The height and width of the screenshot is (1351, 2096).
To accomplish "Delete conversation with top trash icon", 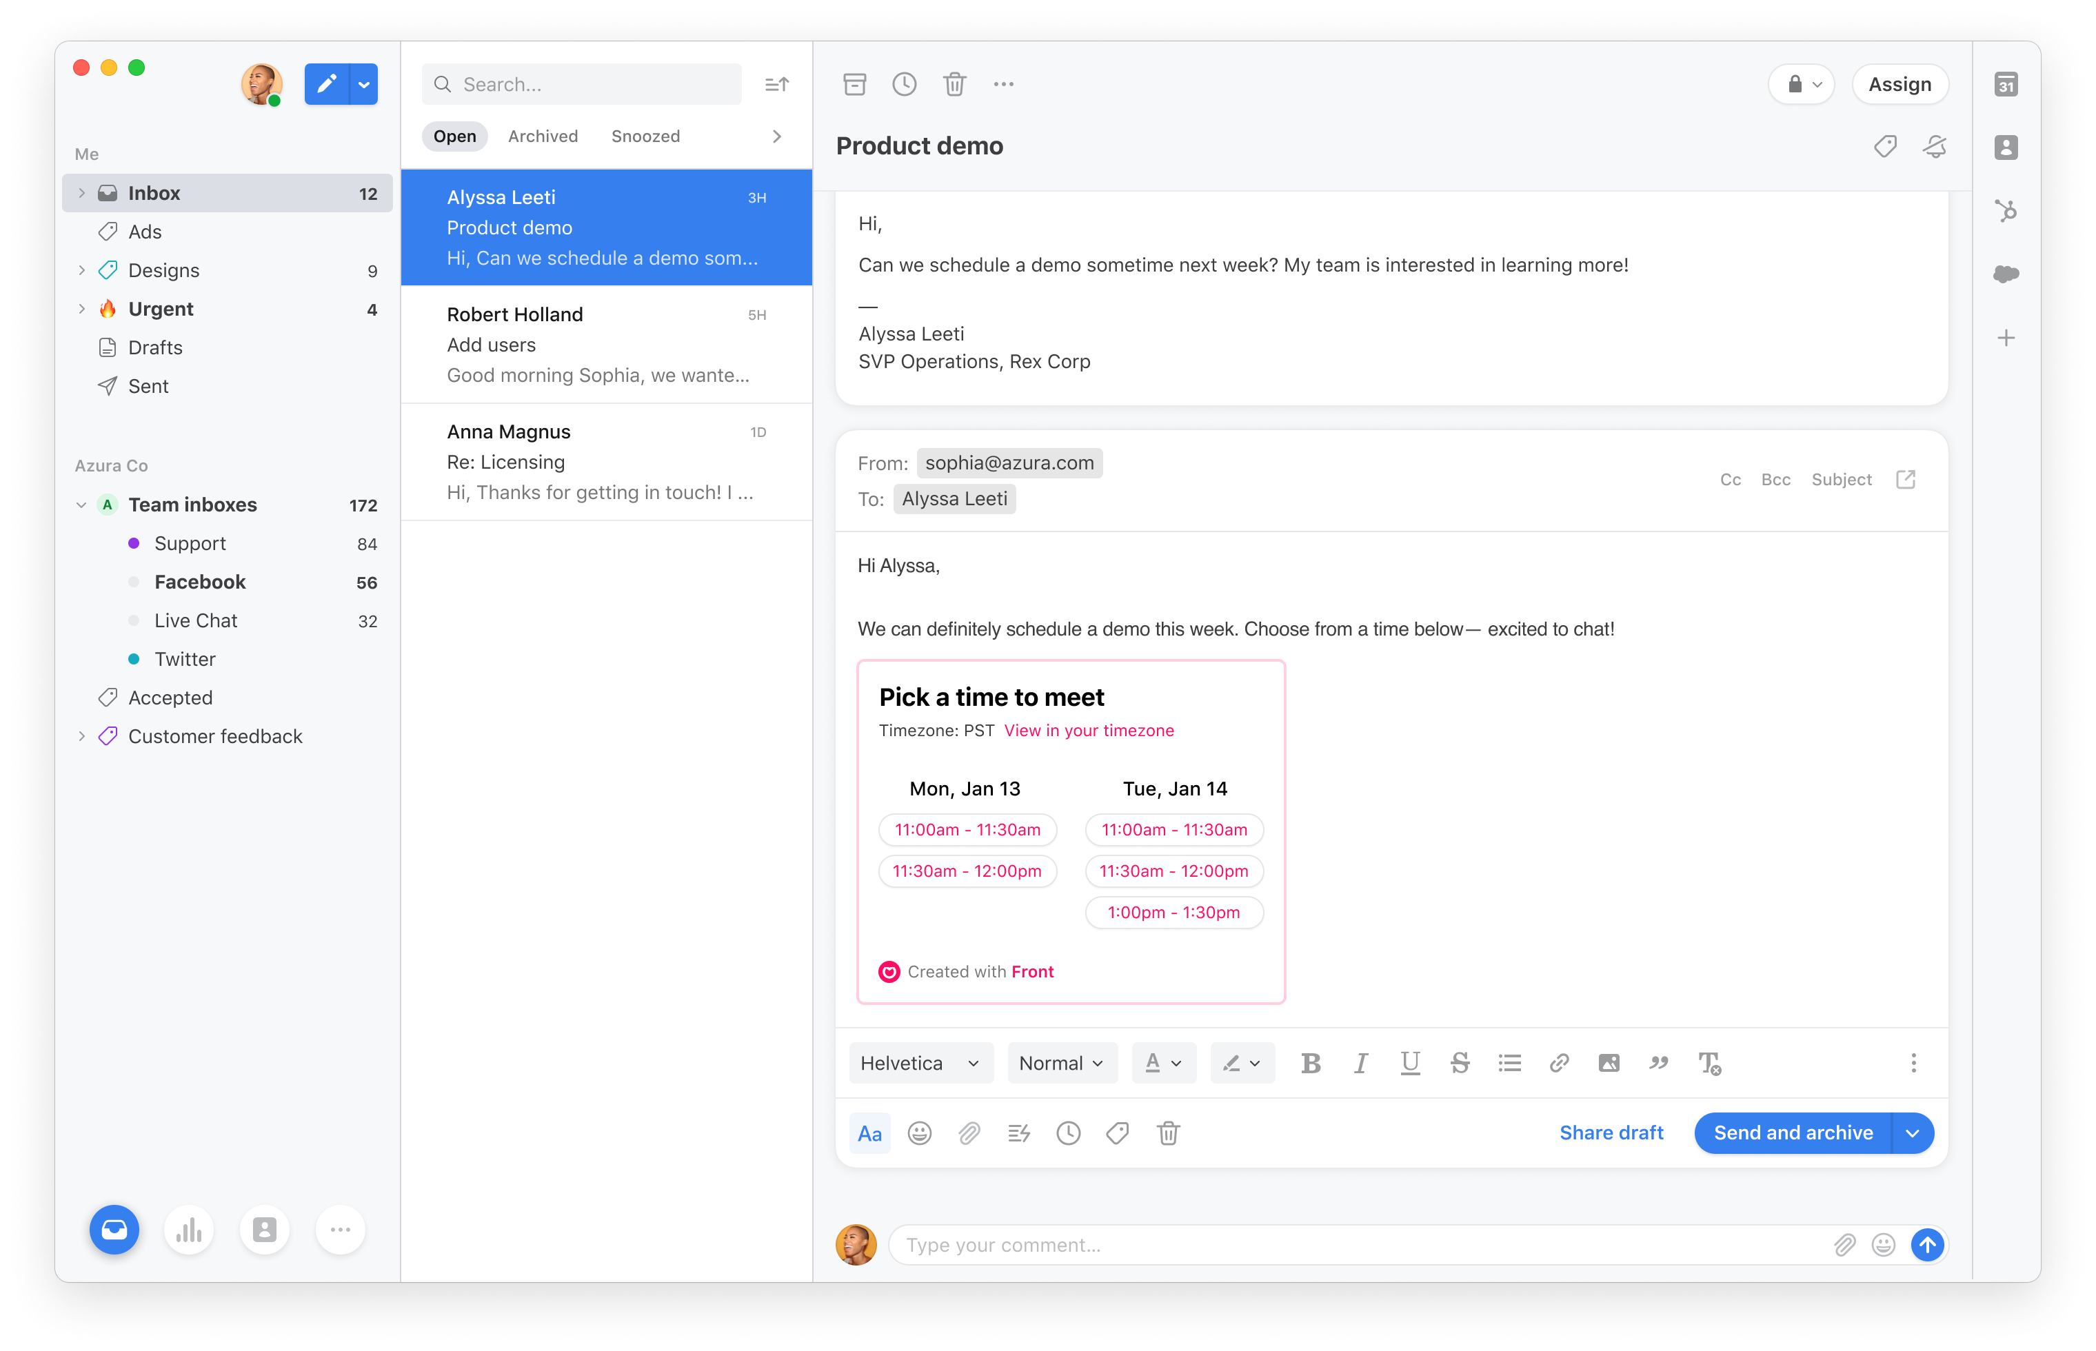I will point(954,84).
